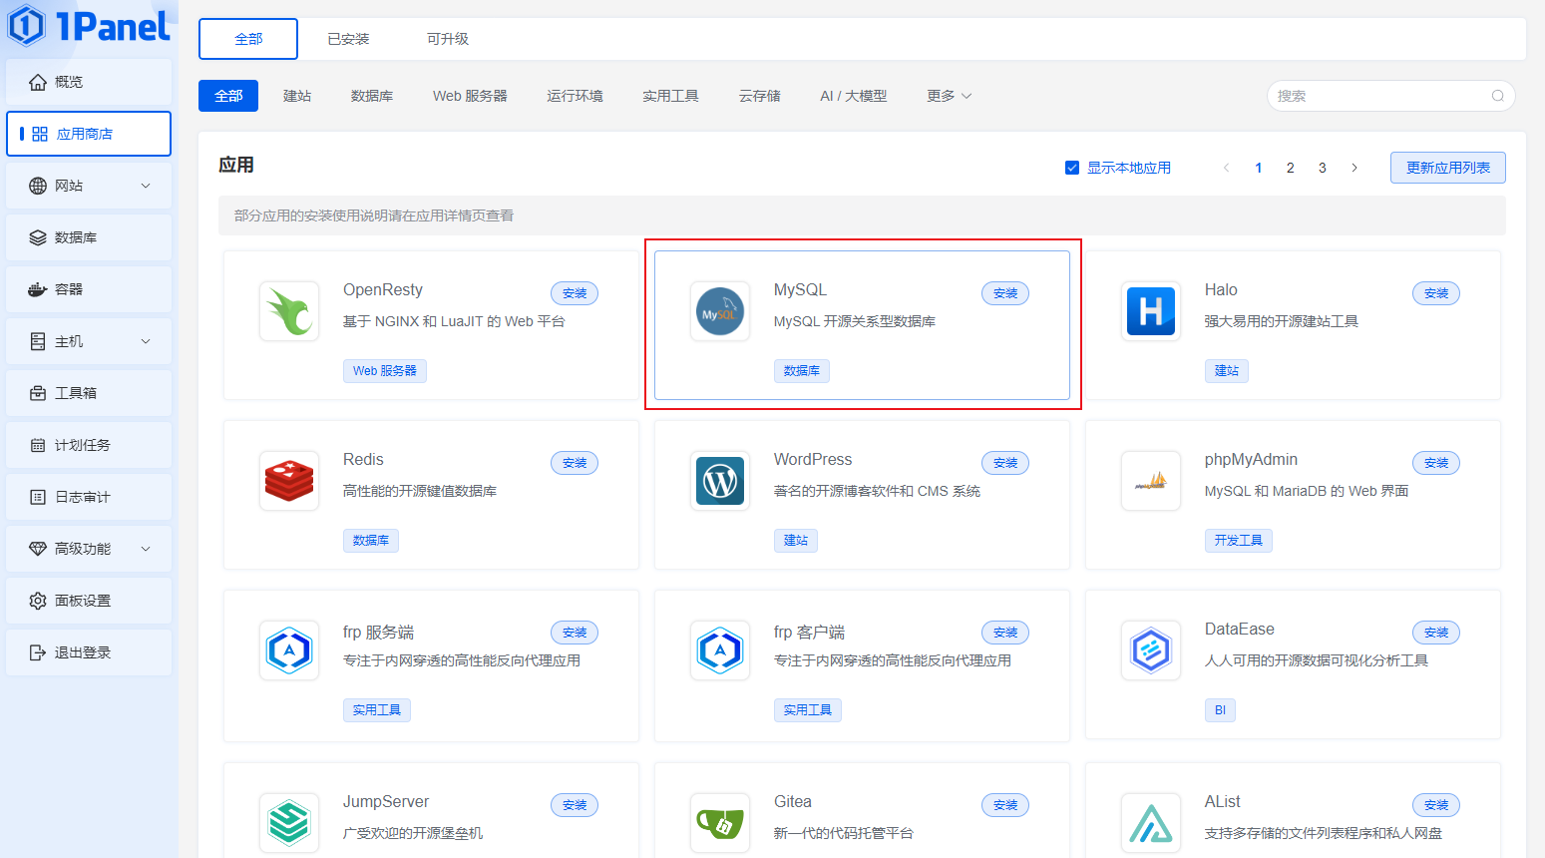This screenshot has height=858, width=1545.
Task: Click the DataEase app icon
Action: click(1150, 650)
